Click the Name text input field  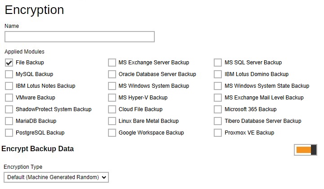(80, 36)
